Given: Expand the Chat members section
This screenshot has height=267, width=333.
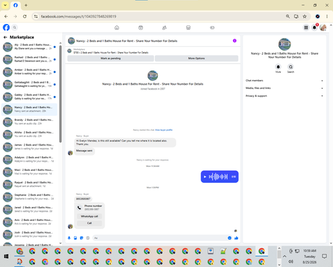Looking at the screenshot, I should point(284,81).
